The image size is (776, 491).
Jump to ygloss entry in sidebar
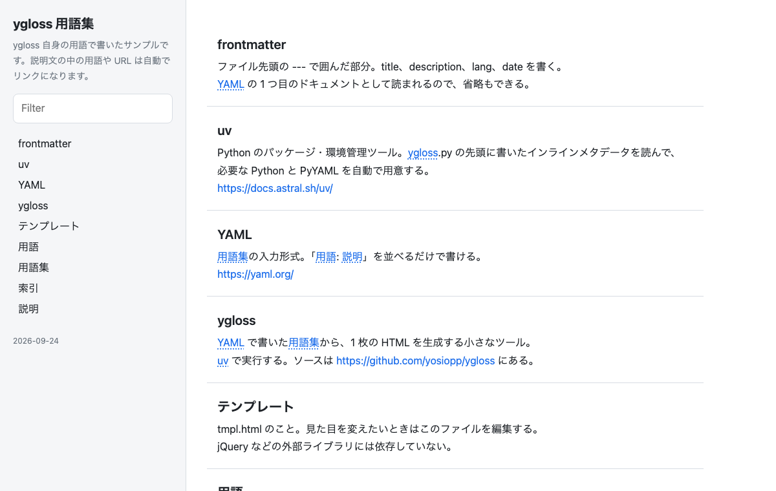pos(33,205)
